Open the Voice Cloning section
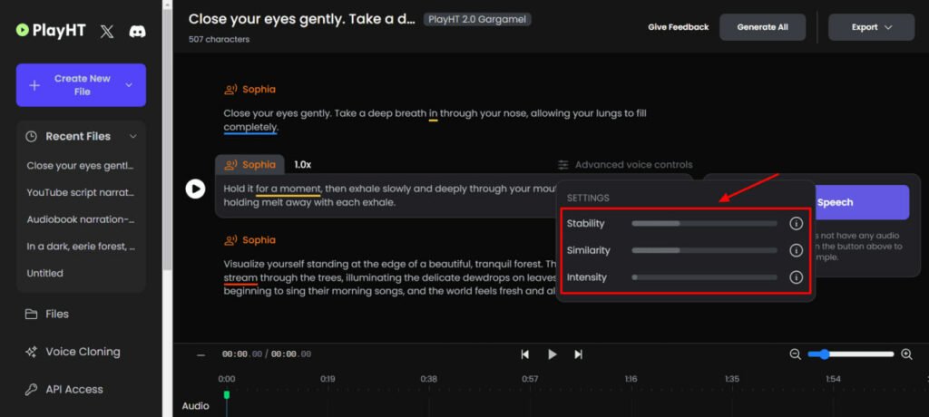929x417 pixels. pyautogui.click(x=82, y=352)
